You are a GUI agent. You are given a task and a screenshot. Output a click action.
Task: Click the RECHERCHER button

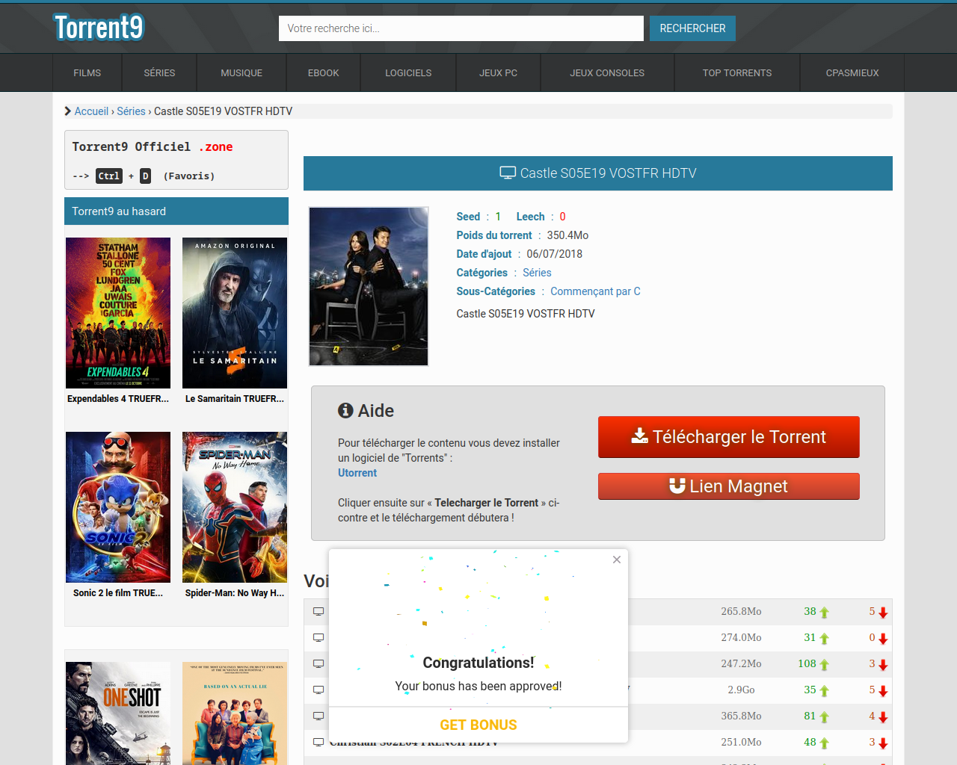[692, 28]
